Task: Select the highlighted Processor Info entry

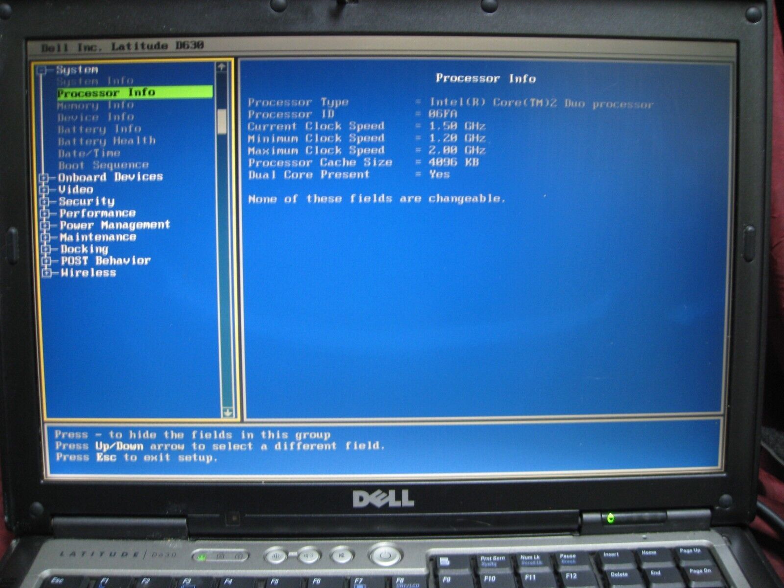Action: 134,92
